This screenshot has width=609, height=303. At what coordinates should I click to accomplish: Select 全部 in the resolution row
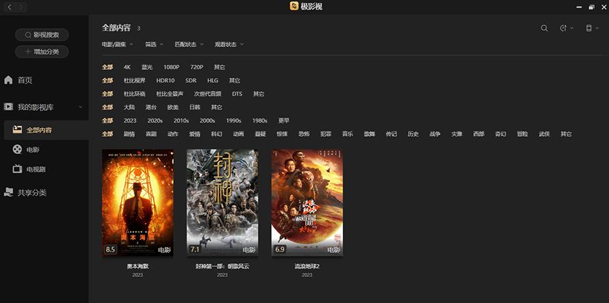pos(107,67)
